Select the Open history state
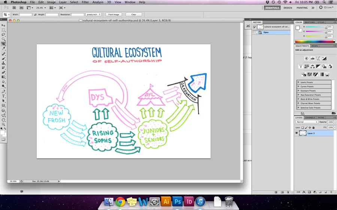 [x=271, y=32]
